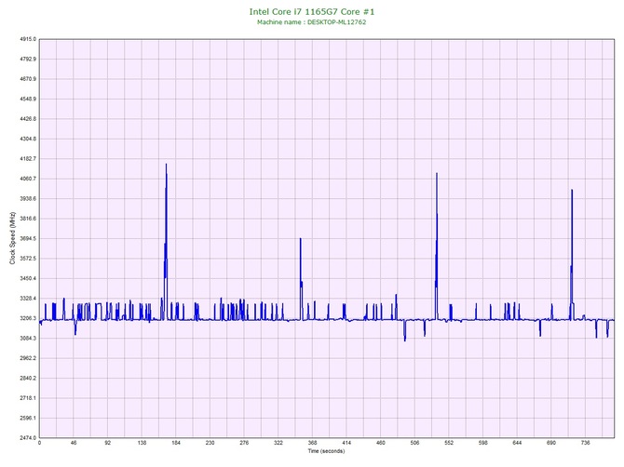Click the 598 tick on time axis
Screen dimensions: 624x467
[x=483, y=443]
